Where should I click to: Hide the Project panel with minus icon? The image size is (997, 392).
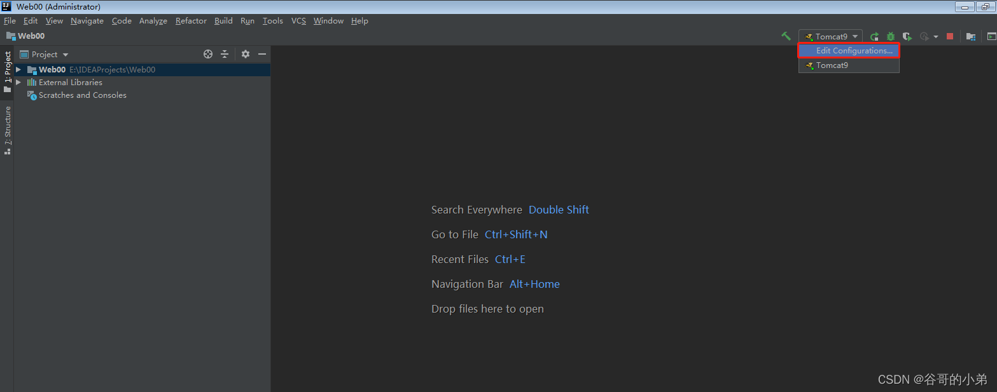point(261,54)
